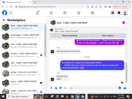
Task: Open VLC media player from taskbar
Action: [x=67, y=96]
